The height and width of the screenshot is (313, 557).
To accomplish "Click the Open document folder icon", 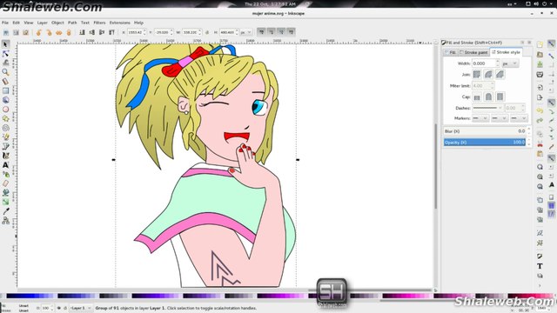I will [540, 55].
